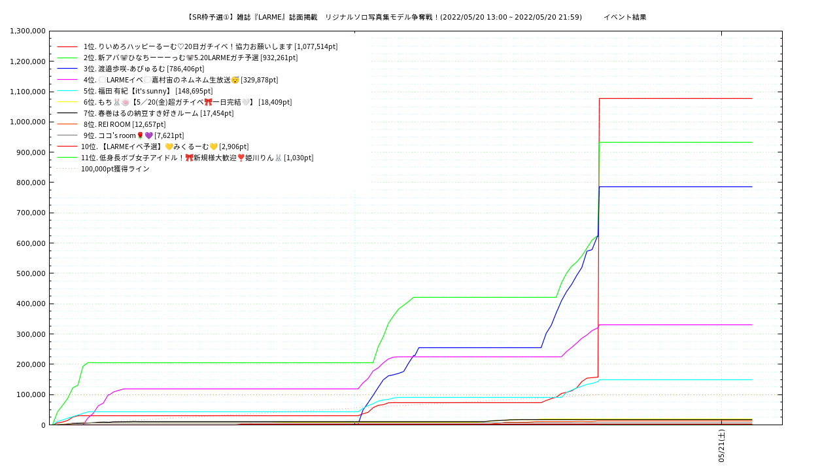Select legend entry 10位 みくるーむ
The image size is (837, 471).
tap(165, 147)
